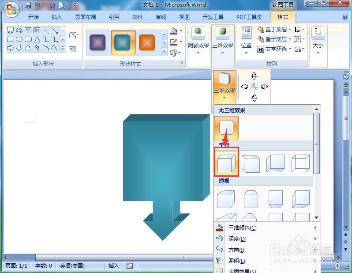Tilt shape right icon
This screenshot has height=273, width=352.
click(264, 87)
